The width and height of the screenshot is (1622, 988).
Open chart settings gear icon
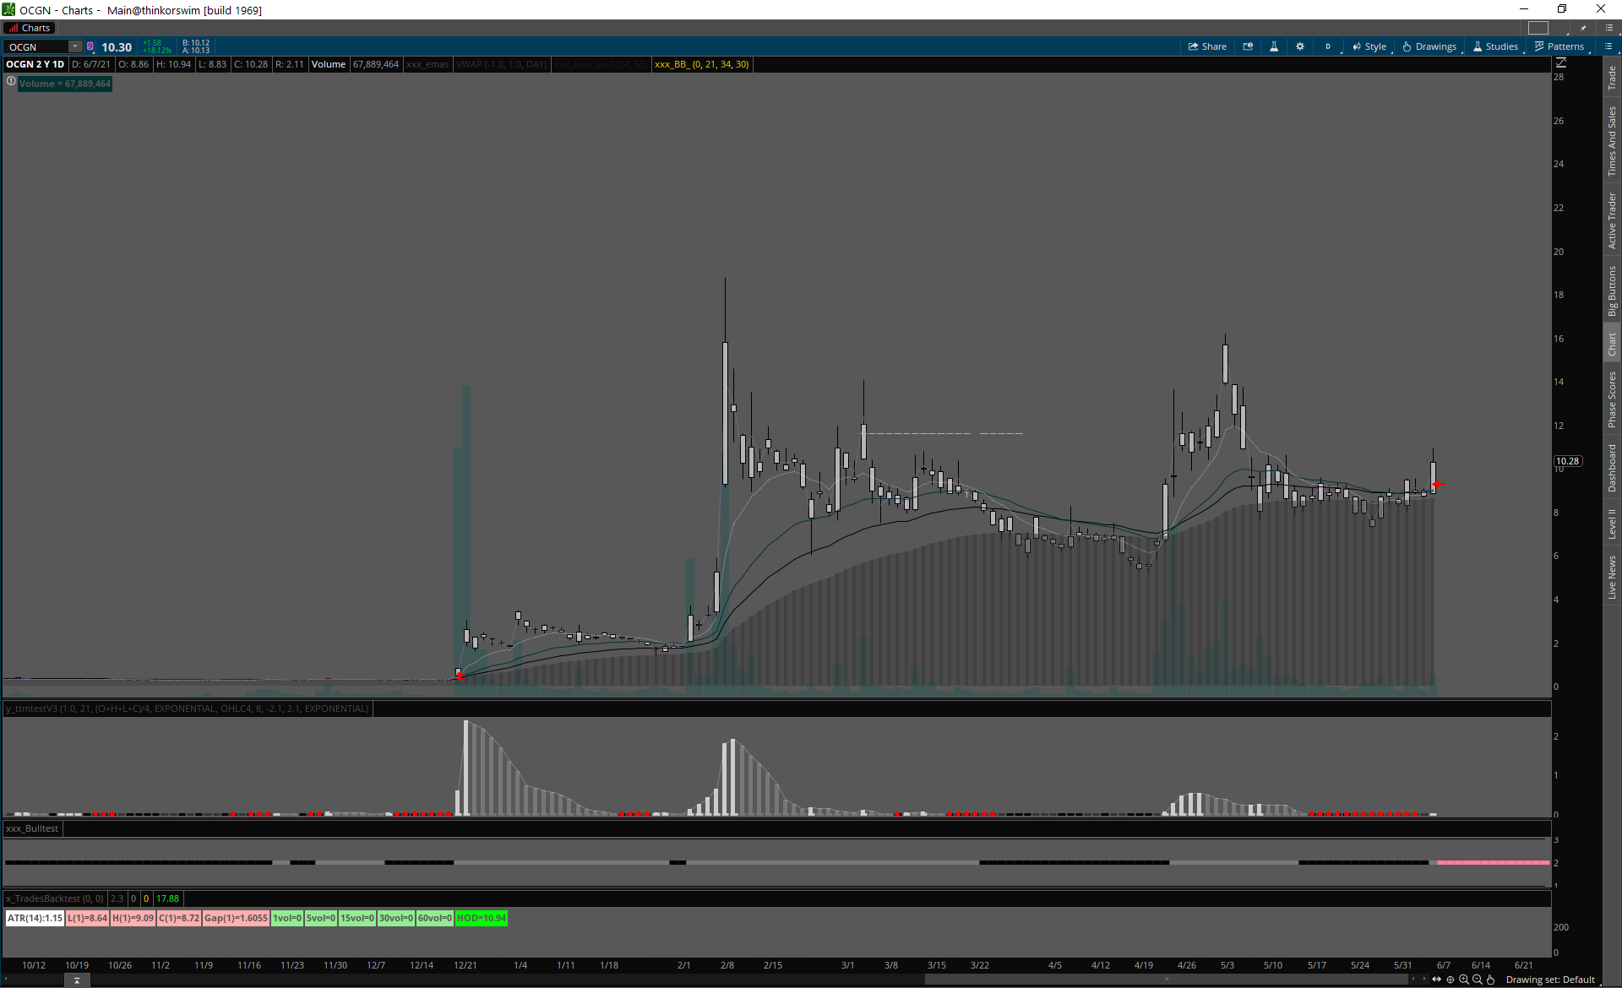(x=1300, y=46)
